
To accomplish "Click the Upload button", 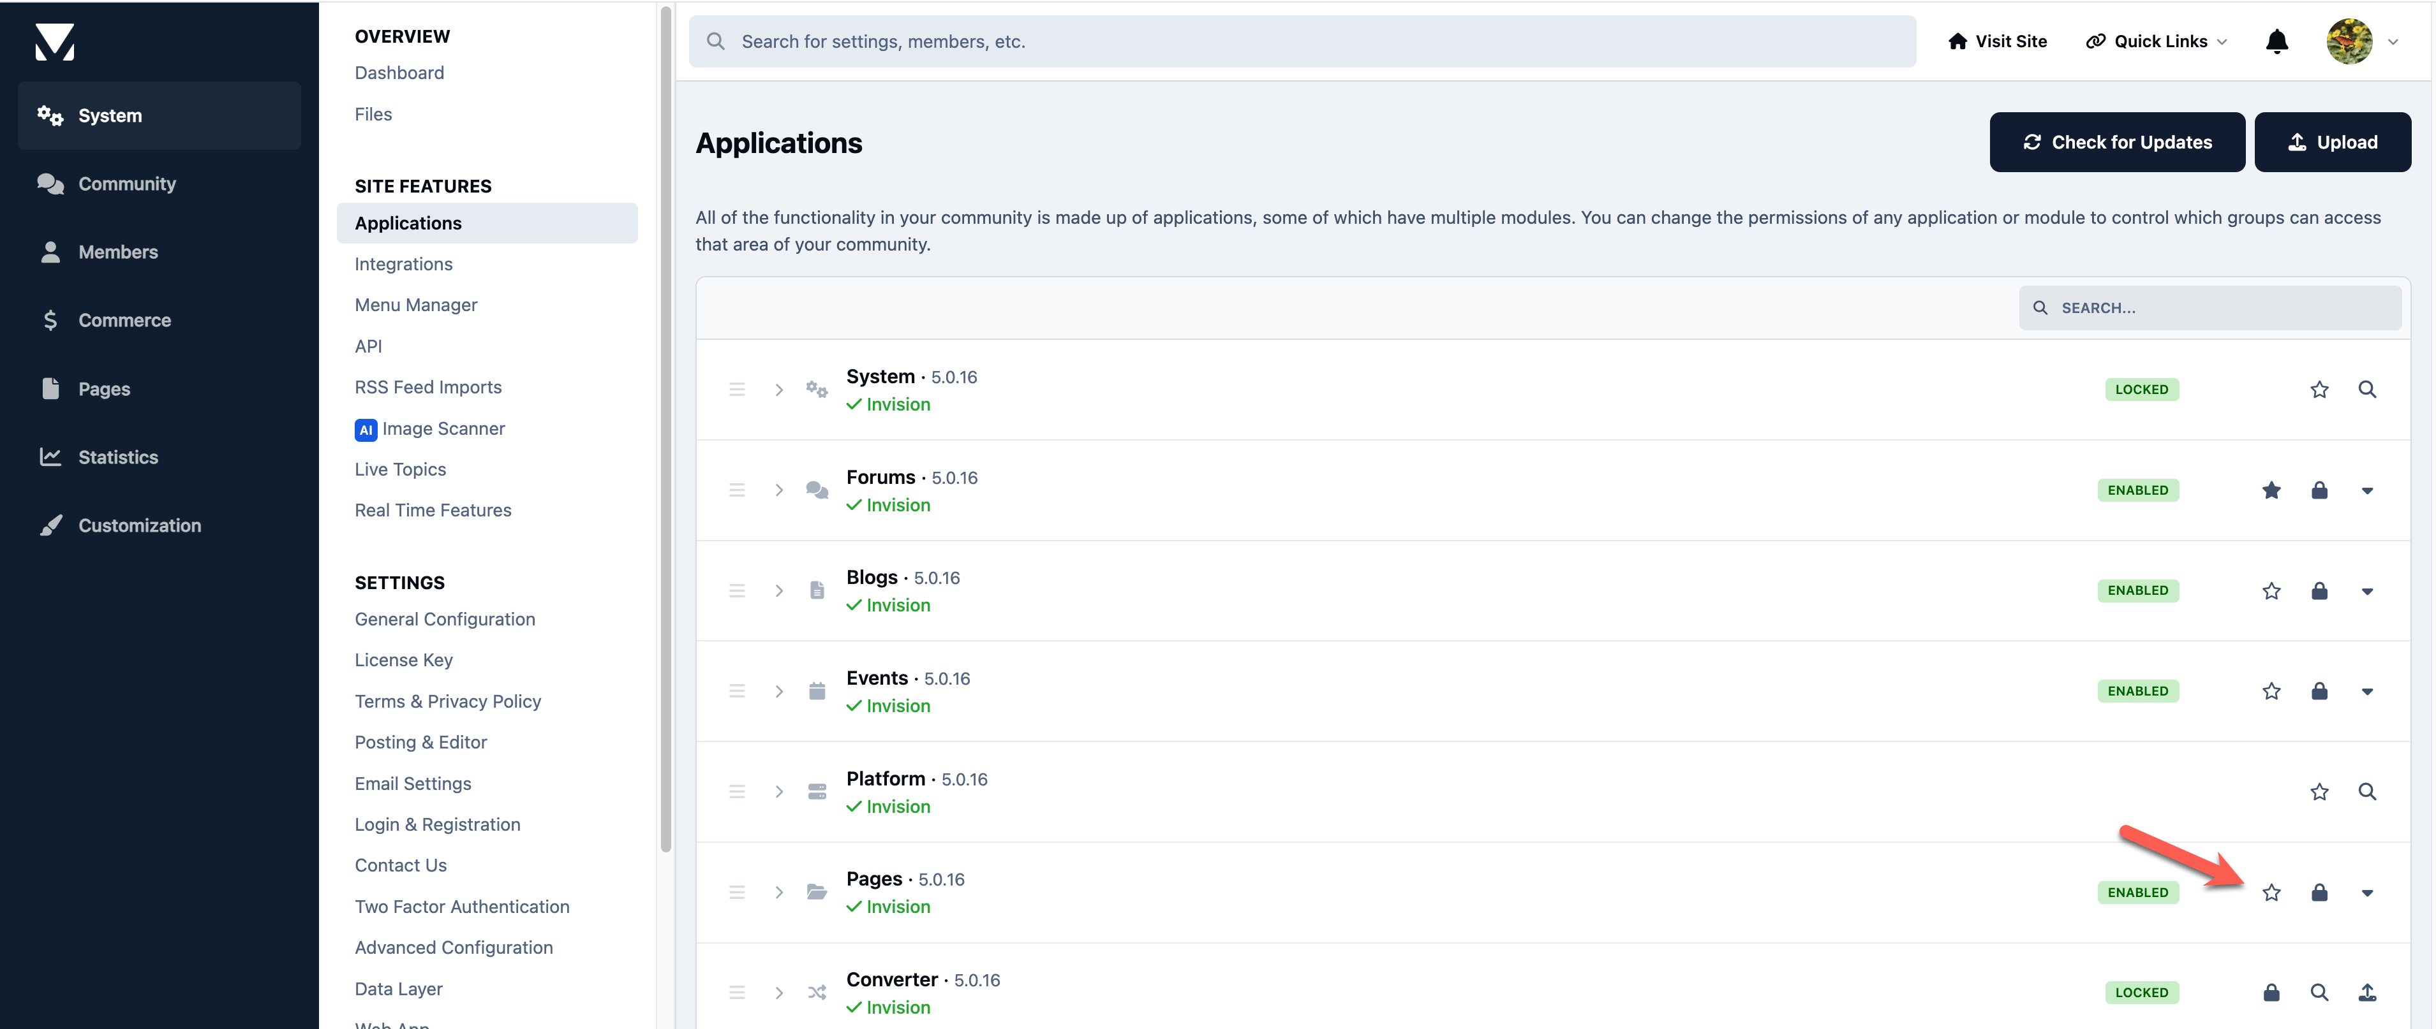I will click(x=2332, y=142).
